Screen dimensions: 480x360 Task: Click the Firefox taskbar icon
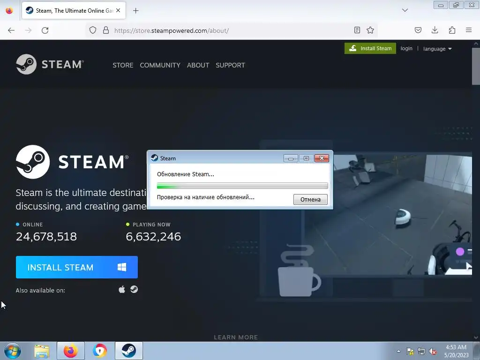(71, 351)
